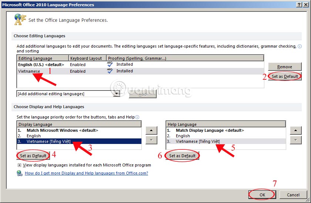Move display language up with the up arrow

(151, 130)
